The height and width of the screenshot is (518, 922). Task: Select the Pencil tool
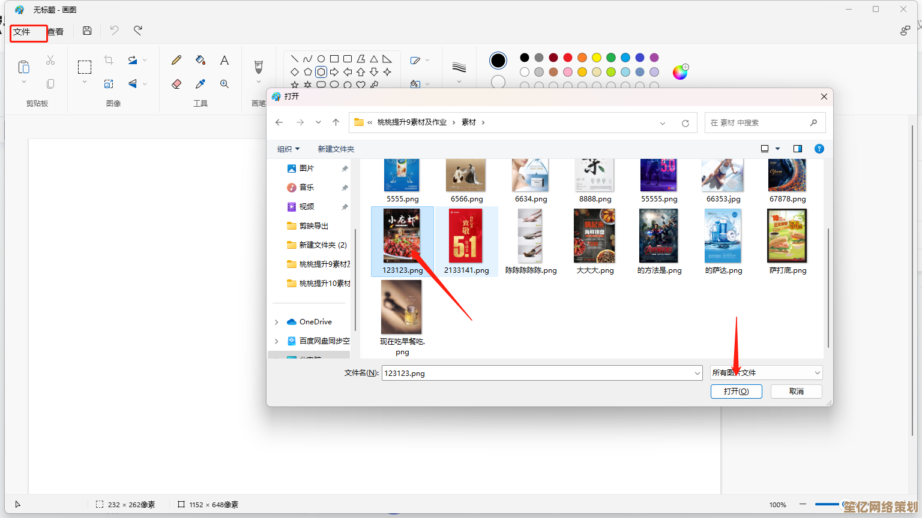(176, 60)
